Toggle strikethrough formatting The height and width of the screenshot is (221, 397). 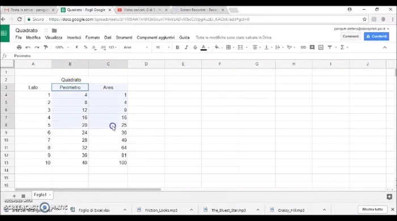pos(195,47)
